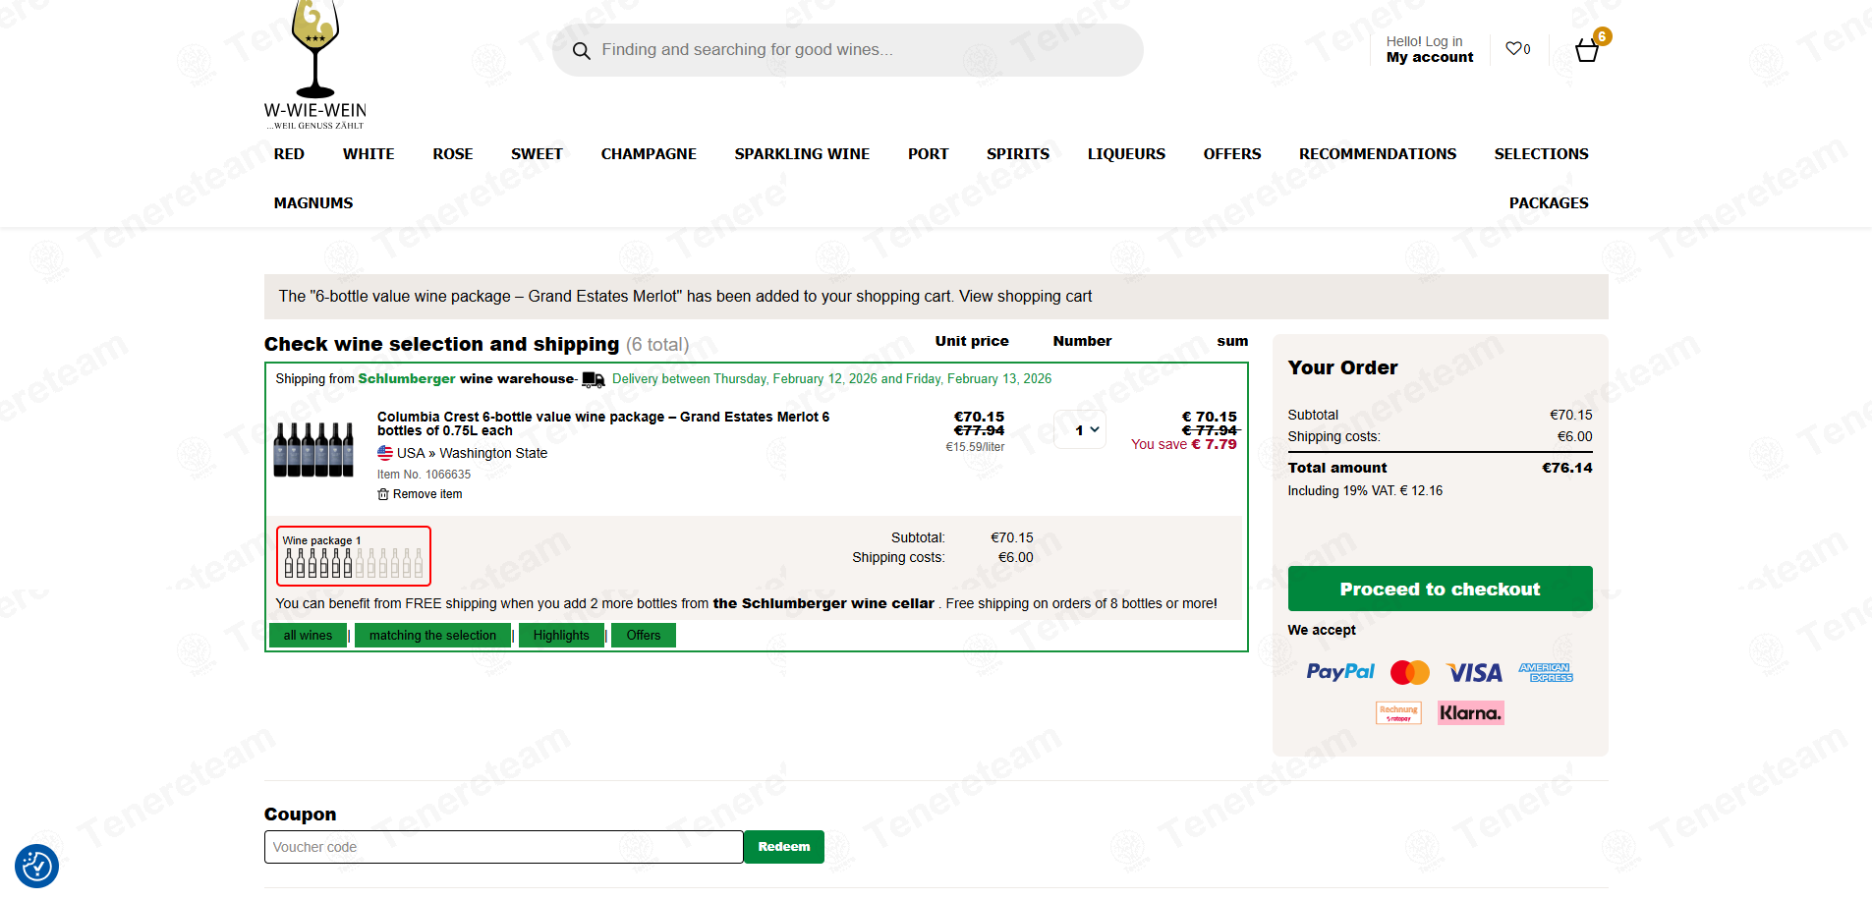1872x900 pixels.
Task: Open the MAGNUMS menu
Action: coord(313,203)
